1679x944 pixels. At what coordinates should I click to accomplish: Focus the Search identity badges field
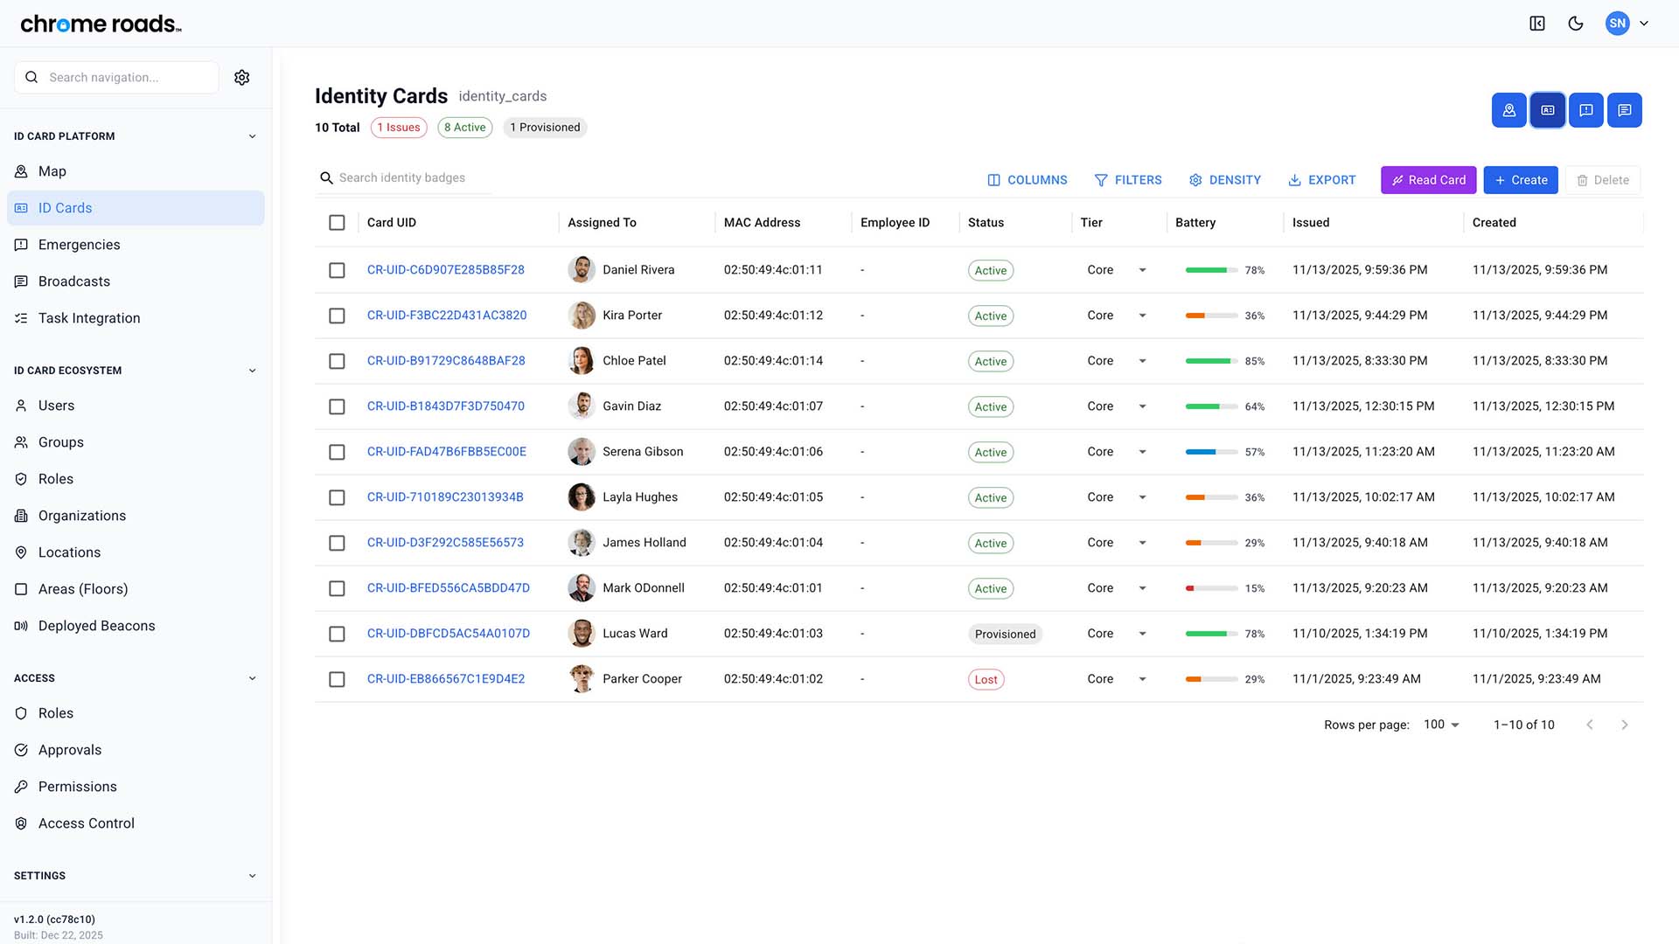pyautogui.click(x=411, y=178)
